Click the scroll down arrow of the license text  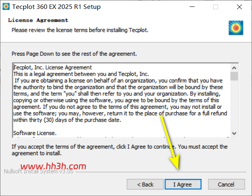(234, 133)
